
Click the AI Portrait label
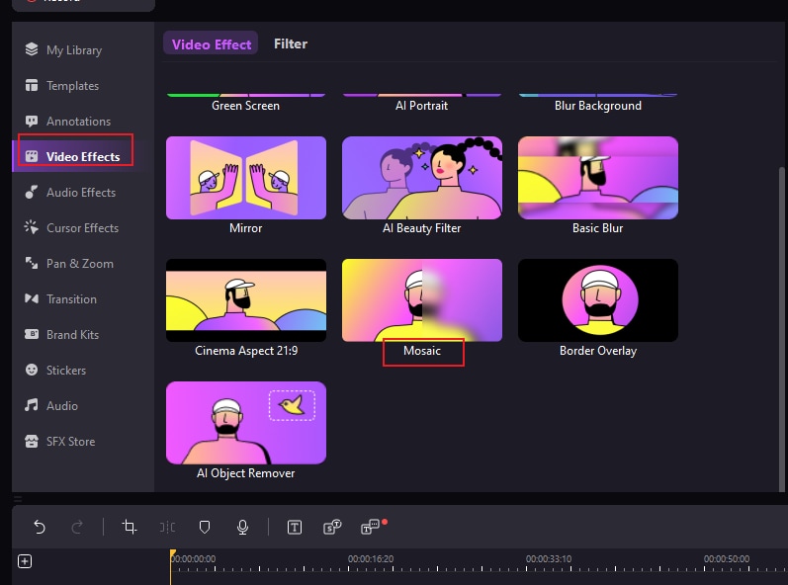point(421,106)
